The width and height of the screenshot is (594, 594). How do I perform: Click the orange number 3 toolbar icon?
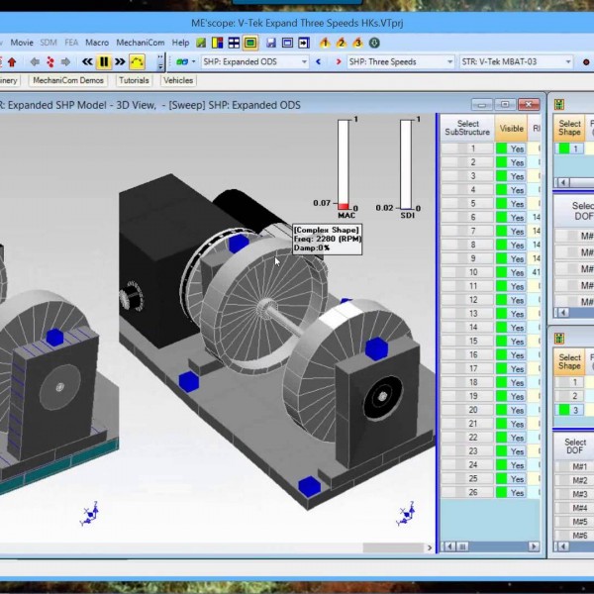pos(356,44)
